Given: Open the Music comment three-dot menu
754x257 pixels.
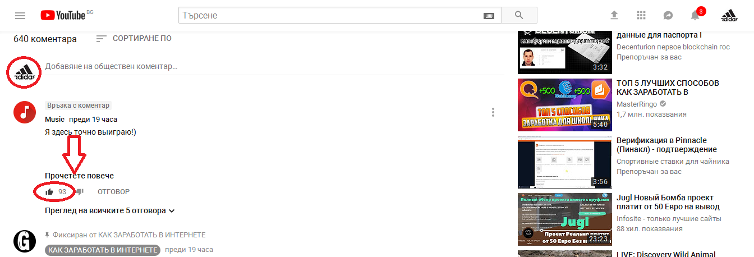Looking at the screenshot, I should tap(493, 112).
